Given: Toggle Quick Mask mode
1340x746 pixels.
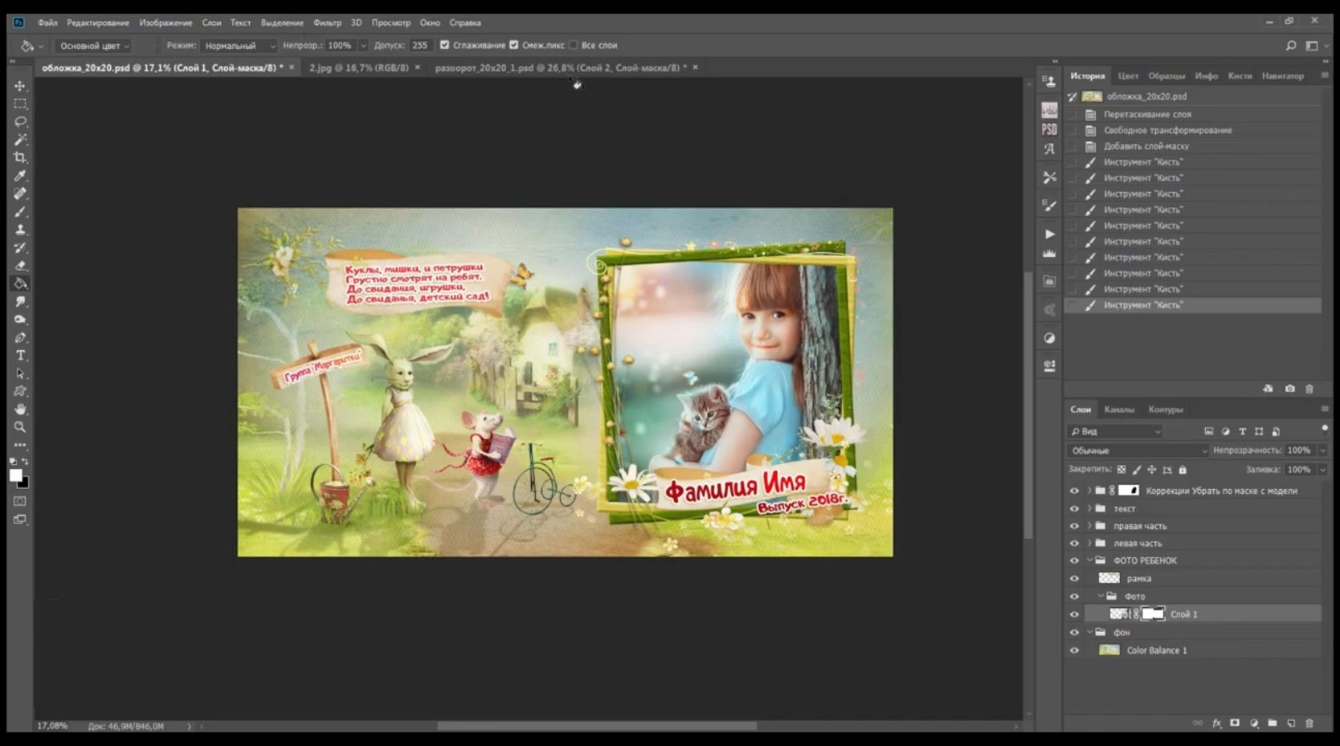Looking at the screenshot, I should tap(20, 501).
